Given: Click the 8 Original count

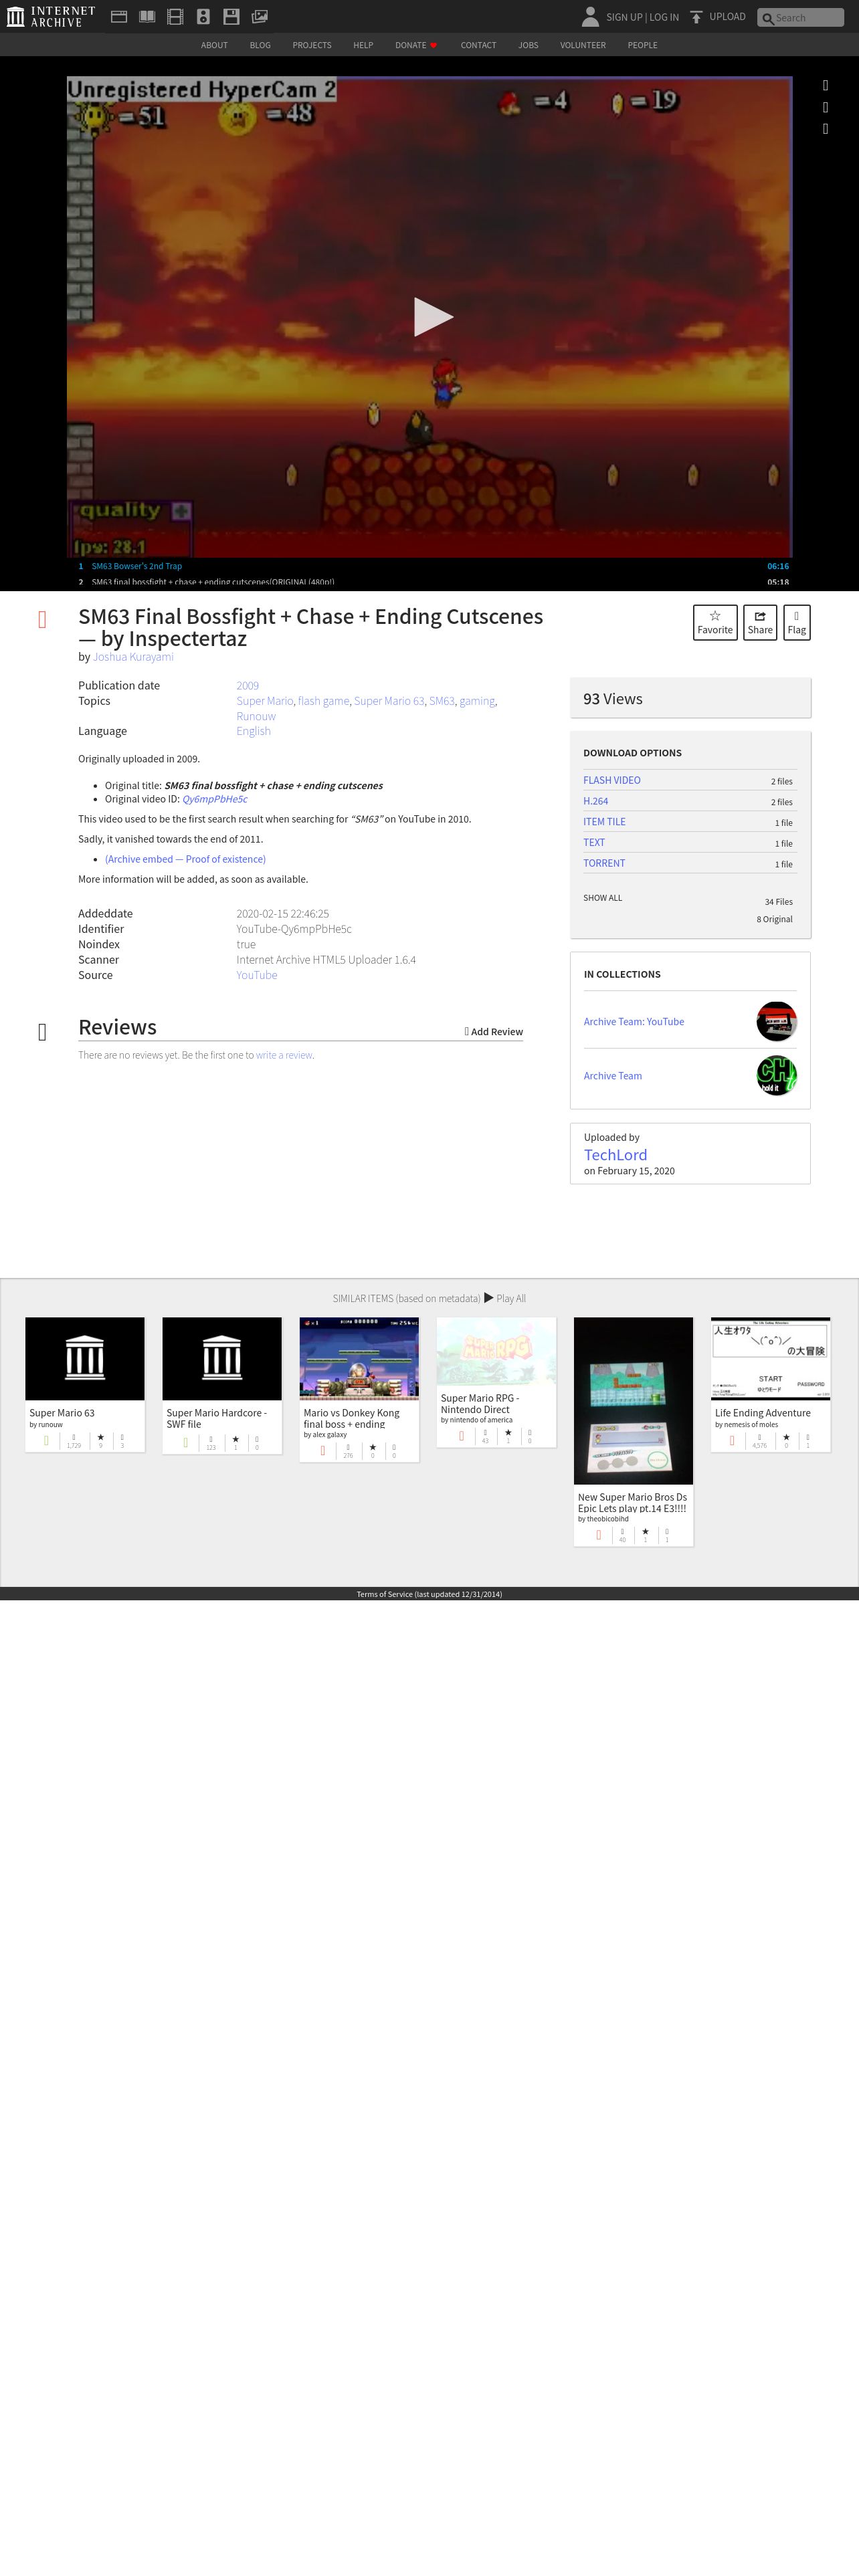Looking at the screenshot, I should pyautogui.click(x=775, y=919).
